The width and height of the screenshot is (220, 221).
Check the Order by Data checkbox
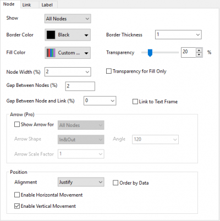coord(116,183)
